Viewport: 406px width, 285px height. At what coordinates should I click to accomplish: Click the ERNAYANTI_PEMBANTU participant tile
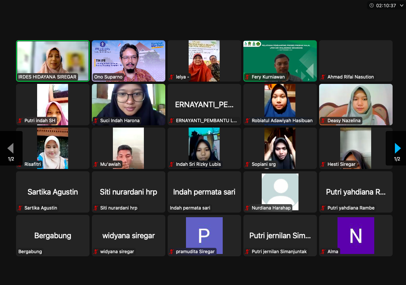204,104
